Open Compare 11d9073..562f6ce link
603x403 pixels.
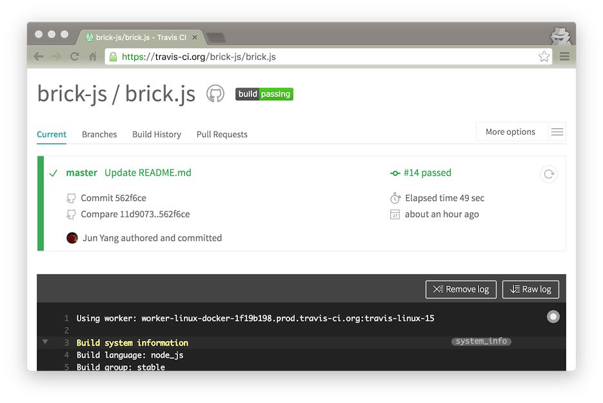(135, 214)
